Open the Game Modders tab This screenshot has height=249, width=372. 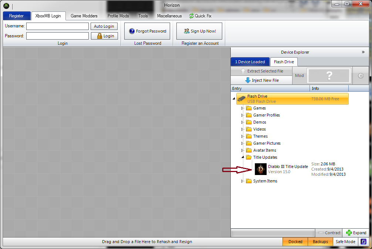click(84, 16)
